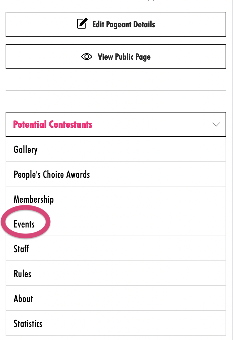Click the Gallery row below Potential Contestants

(116, 149)
